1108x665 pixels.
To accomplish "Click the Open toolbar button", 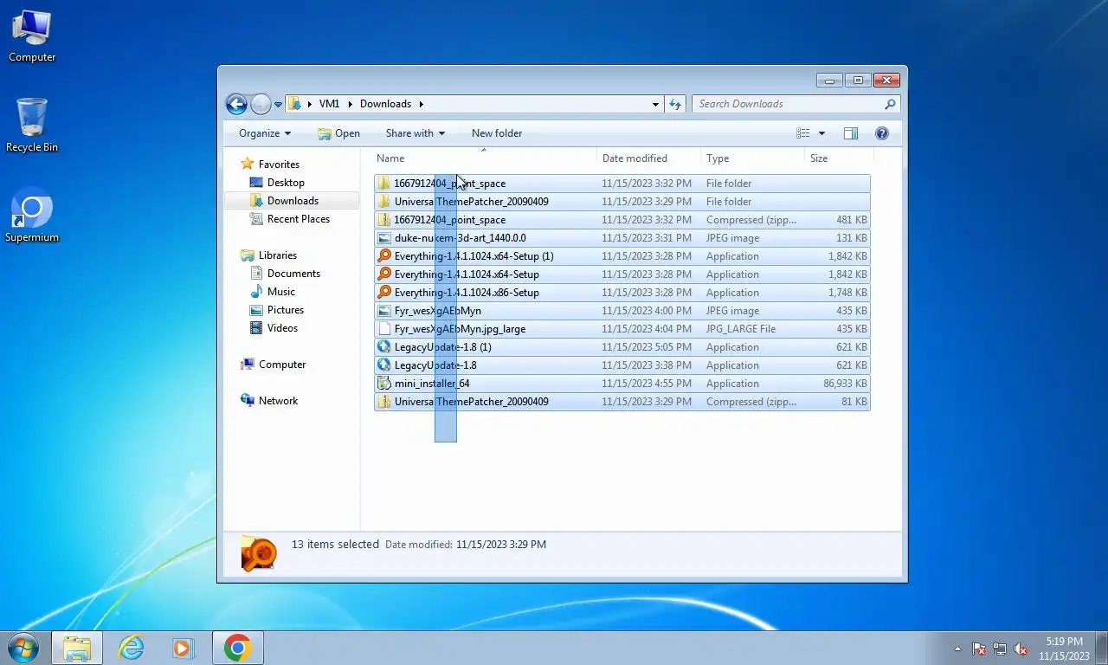I will coord(338,133).
